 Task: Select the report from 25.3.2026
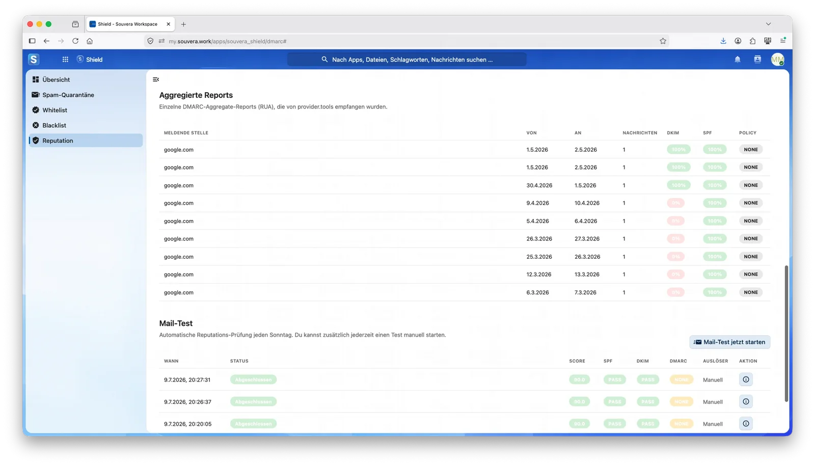coord(465,257)
